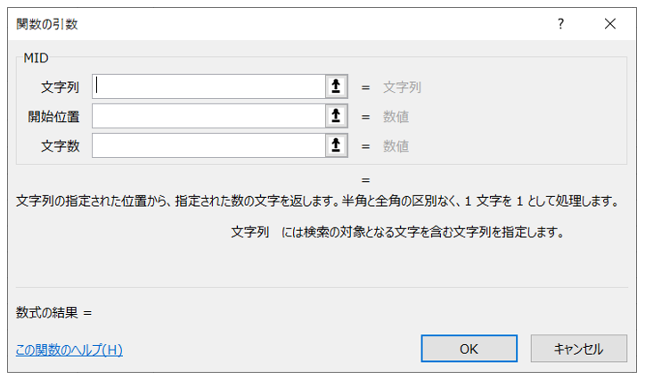Click the question mark help icon
The image size is (645, 379).
[x=560, y=24]
